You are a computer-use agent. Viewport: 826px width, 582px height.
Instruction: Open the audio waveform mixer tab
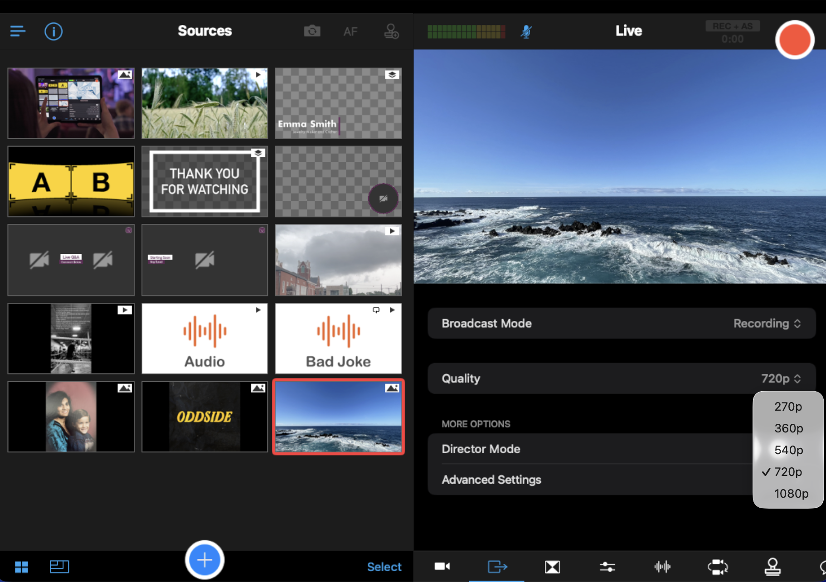tap(662, 567)
